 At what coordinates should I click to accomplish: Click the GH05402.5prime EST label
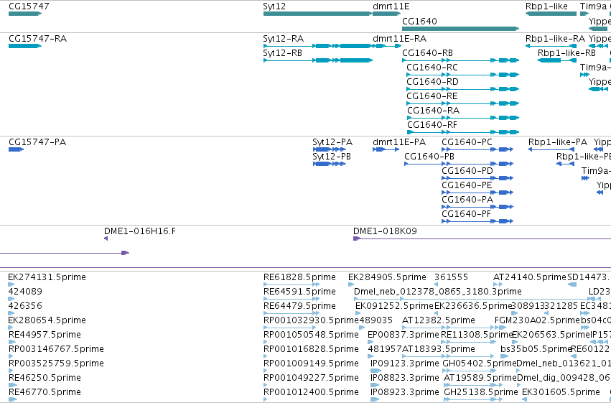[480, 364]
